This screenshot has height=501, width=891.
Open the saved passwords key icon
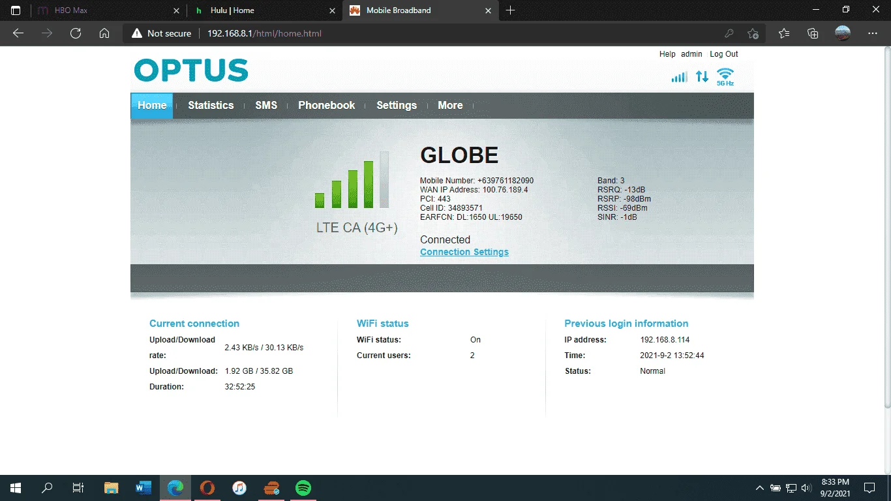coord(729,33)
